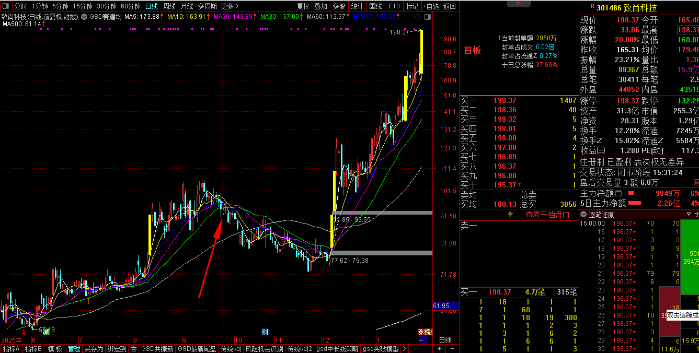The image size is (699, 353).
Task: Click the panel layout icon left of 分时
Action: pos(6,6)
